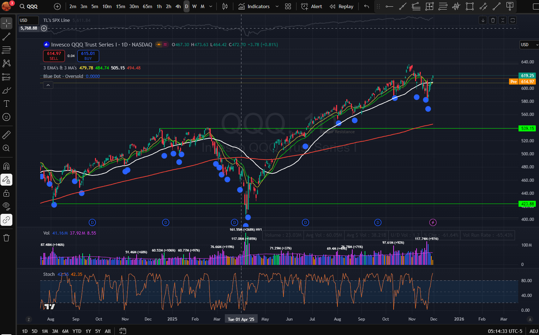This screenshot has height=335, width=539.
Task: Move the TL's SPX Line pane down
Action: coord(483,20)
